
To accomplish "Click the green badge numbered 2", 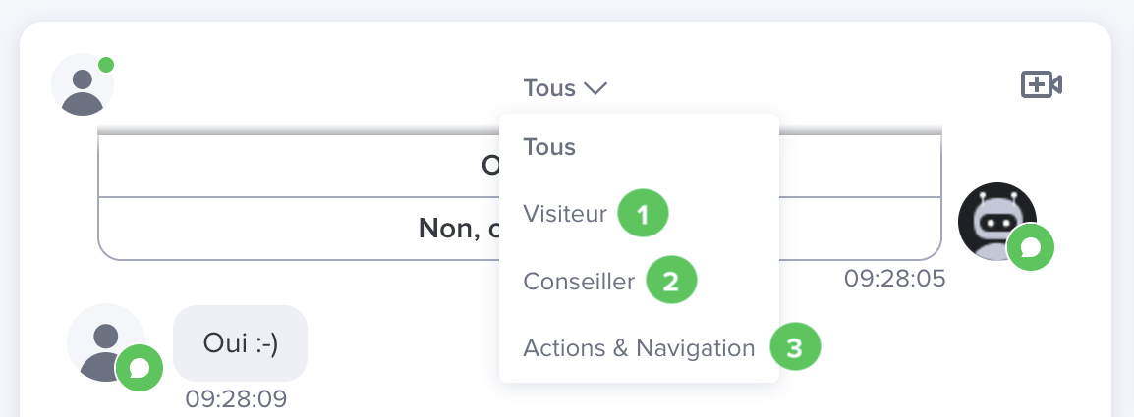I will pos(671,282).
